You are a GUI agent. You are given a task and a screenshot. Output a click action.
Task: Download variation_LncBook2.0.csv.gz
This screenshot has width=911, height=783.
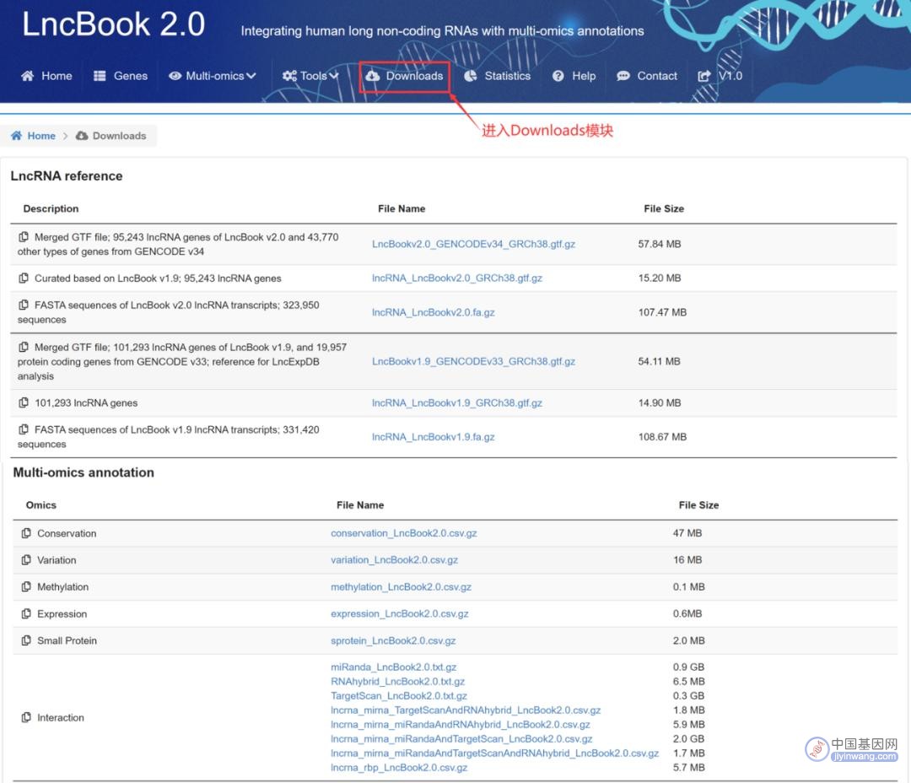pos(395,560)
